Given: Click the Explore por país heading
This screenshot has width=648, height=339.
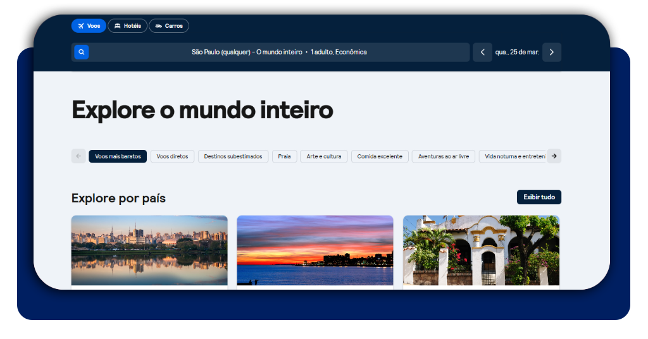Looking at the screenshot, I should pos(118,198).
